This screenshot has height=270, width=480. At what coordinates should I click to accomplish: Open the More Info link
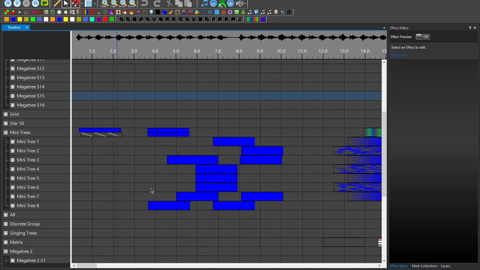[x=399, y=55]
